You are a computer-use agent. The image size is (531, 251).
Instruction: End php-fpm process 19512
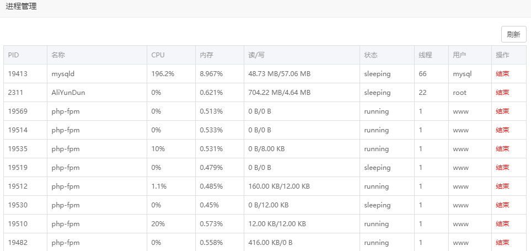click(502, 186)
